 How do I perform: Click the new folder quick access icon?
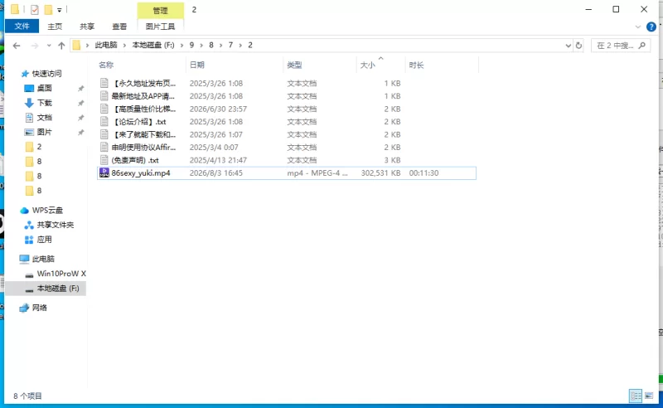[49, 9]
